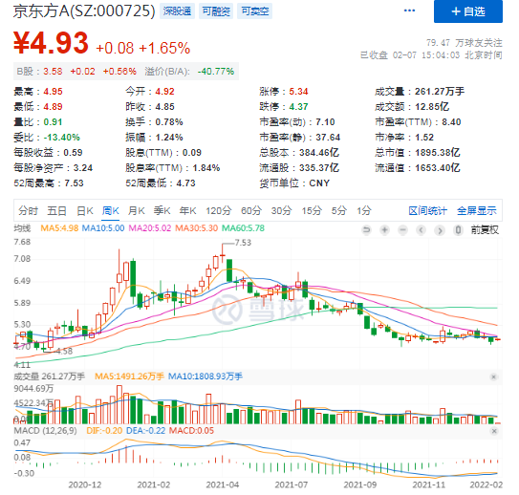Click the volume MA10:1808.93万手 label
Screen dimensions: 519x495
[x=205, y=377]
